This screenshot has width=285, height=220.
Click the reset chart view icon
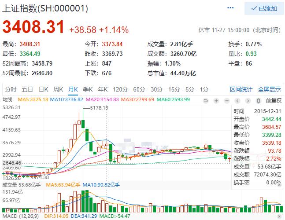tap(206, 101)
